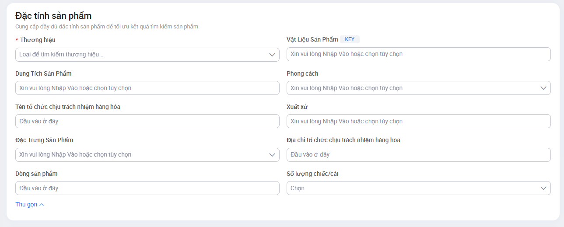The image size is (564, 227).
Task: Expand the Phong cách options field
Action: (x=411, y=88)
